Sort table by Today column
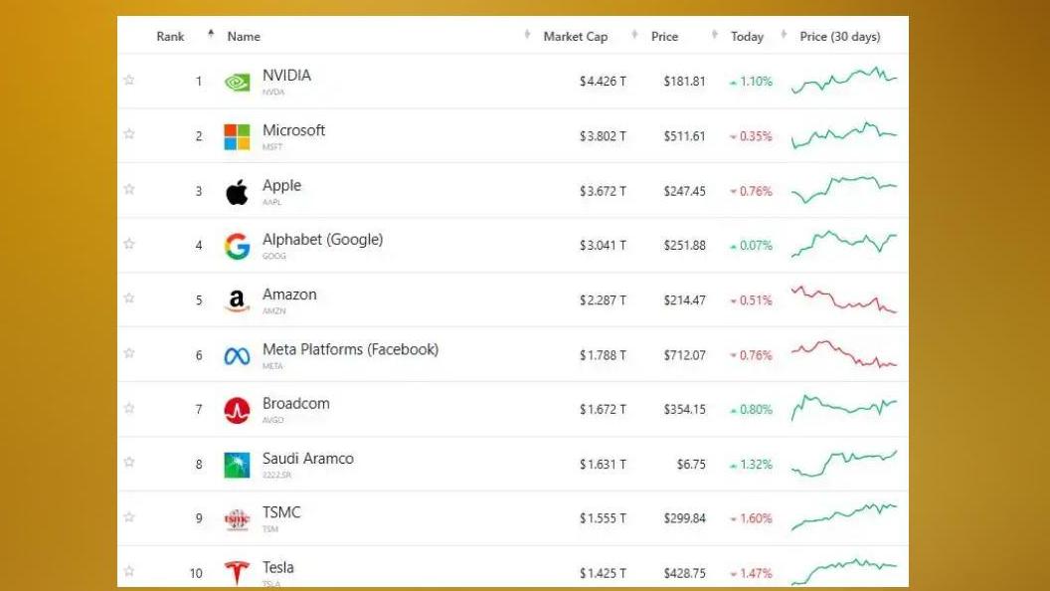The height and width of the screenshot is (591, 1050). (747, 37)
